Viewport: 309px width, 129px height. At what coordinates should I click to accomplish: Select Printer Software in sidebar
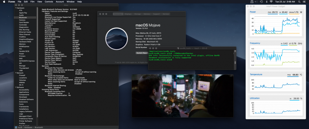(x=25, y=121)
